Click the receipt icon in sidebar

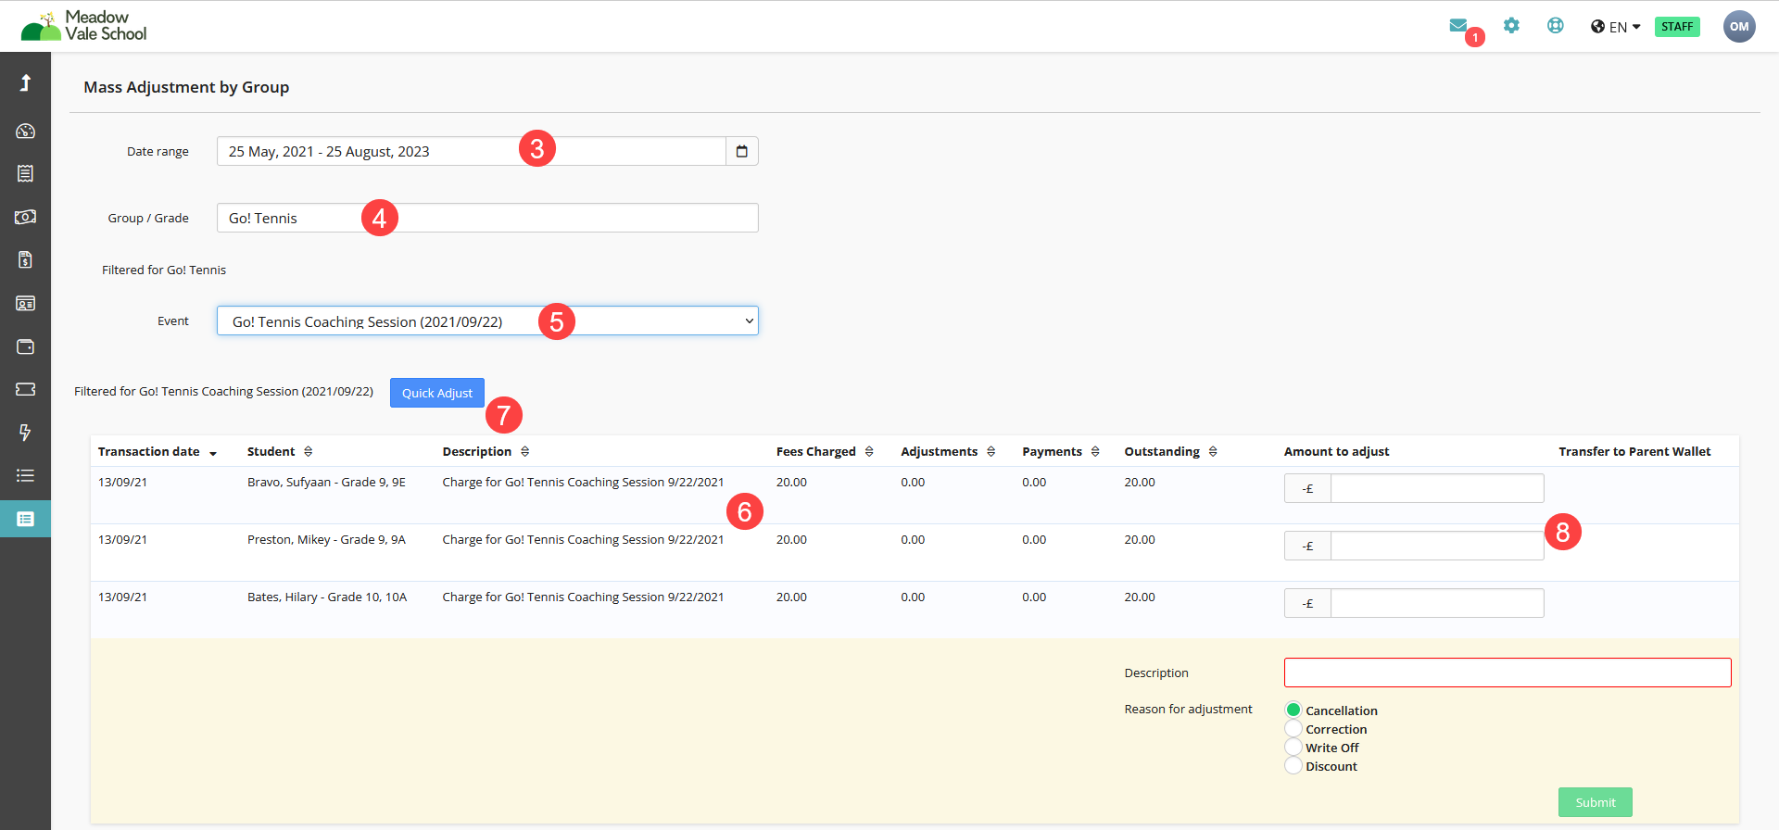tap(25, 173)
